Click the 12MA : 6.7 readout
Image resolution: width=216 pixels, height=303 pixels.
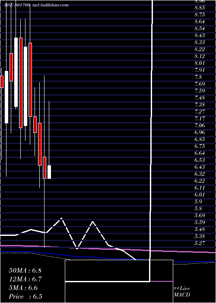(25, 279)
